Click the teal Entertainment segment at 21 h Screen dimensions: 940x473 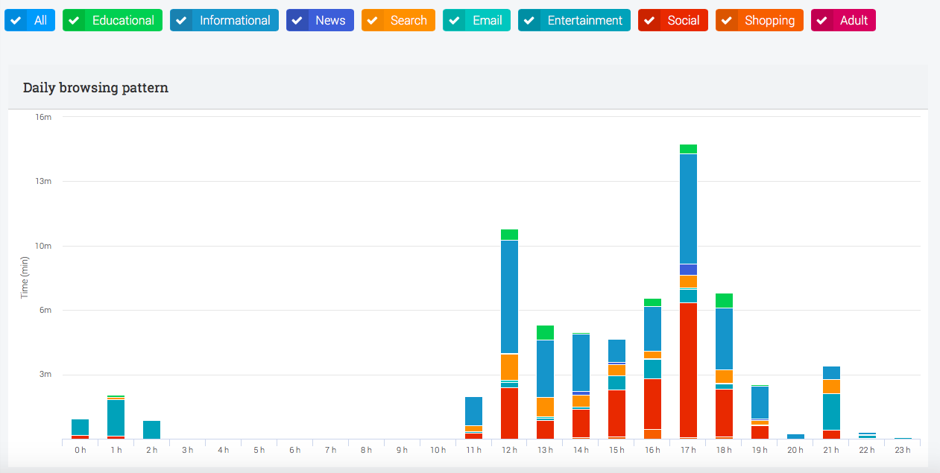click(831, 412)
